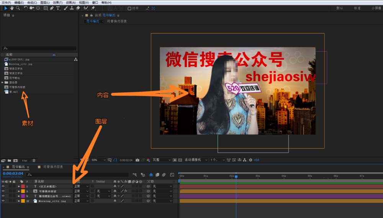383x218 pixels.
Task: Click the toggle transparency grid icon
Action: [180, 160]
